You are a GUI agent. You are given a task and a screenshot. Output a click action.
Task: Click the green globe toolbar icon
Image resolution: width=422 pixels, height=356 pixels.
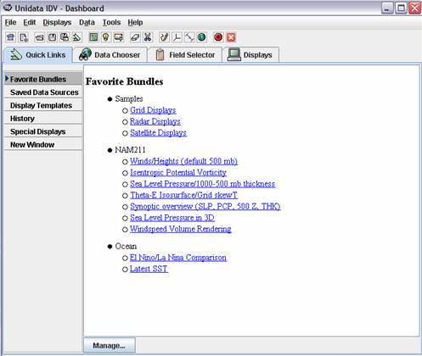(x=201, y=37)
